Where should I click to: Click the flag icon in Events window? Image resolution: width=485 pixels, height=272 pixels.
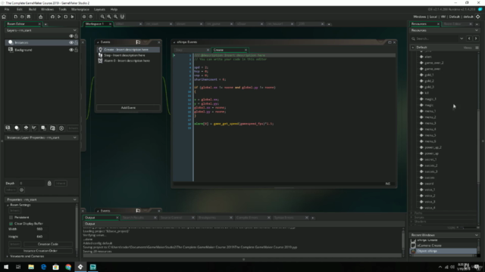(138, 42)
